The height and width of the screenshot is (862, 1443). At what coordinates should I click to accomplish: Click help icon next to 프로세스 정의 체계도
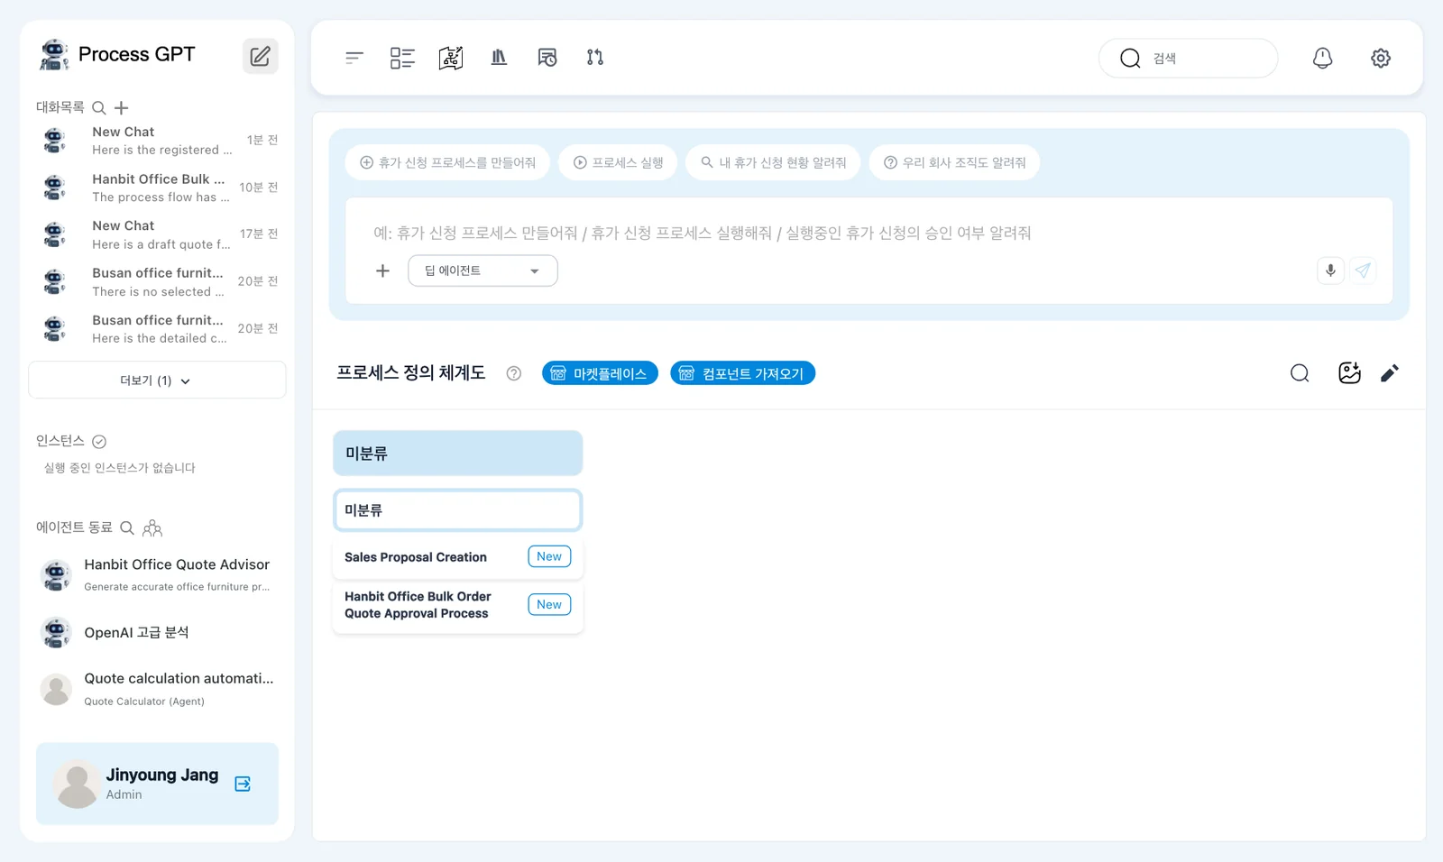514,373
